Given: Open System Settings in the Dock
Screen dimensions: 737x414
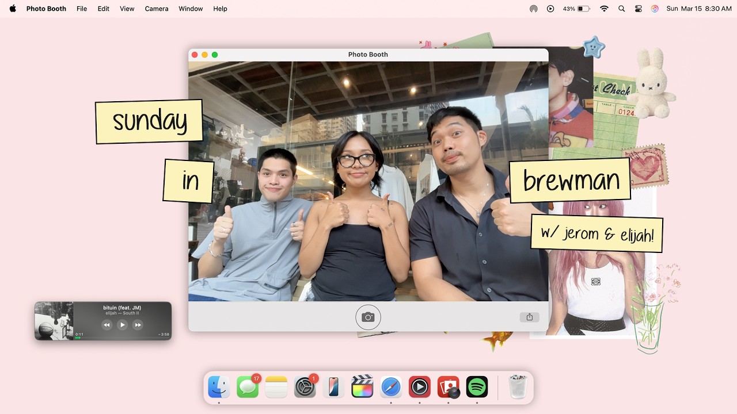Looking at the screenshot, I should click(x=305, y=387).
